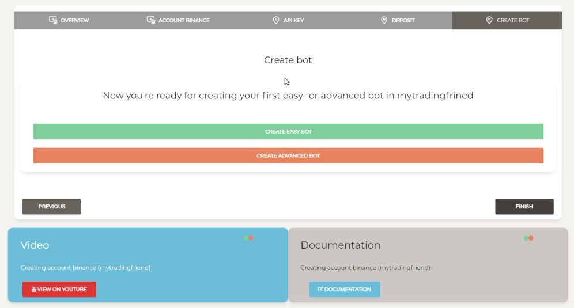Click the colored dots logo in Video card

click(248, 238)
